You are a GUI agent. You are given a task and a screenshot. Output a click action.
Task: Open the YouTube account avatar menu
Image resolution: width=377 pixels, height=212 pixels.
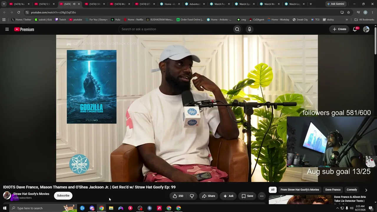pyautogui.click(x=366, y=29)
